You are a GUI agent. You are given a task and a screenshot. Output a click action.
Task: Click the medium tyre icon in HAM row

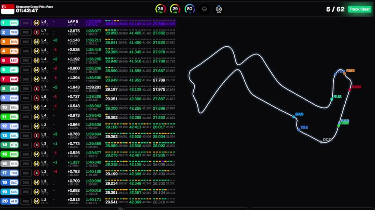click(x=37, y=79)
